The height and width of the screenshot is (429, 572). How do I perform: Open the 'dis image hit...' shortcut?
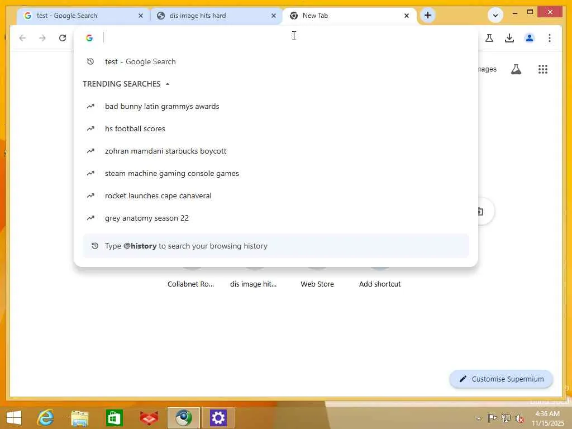[x=254, y=284]
